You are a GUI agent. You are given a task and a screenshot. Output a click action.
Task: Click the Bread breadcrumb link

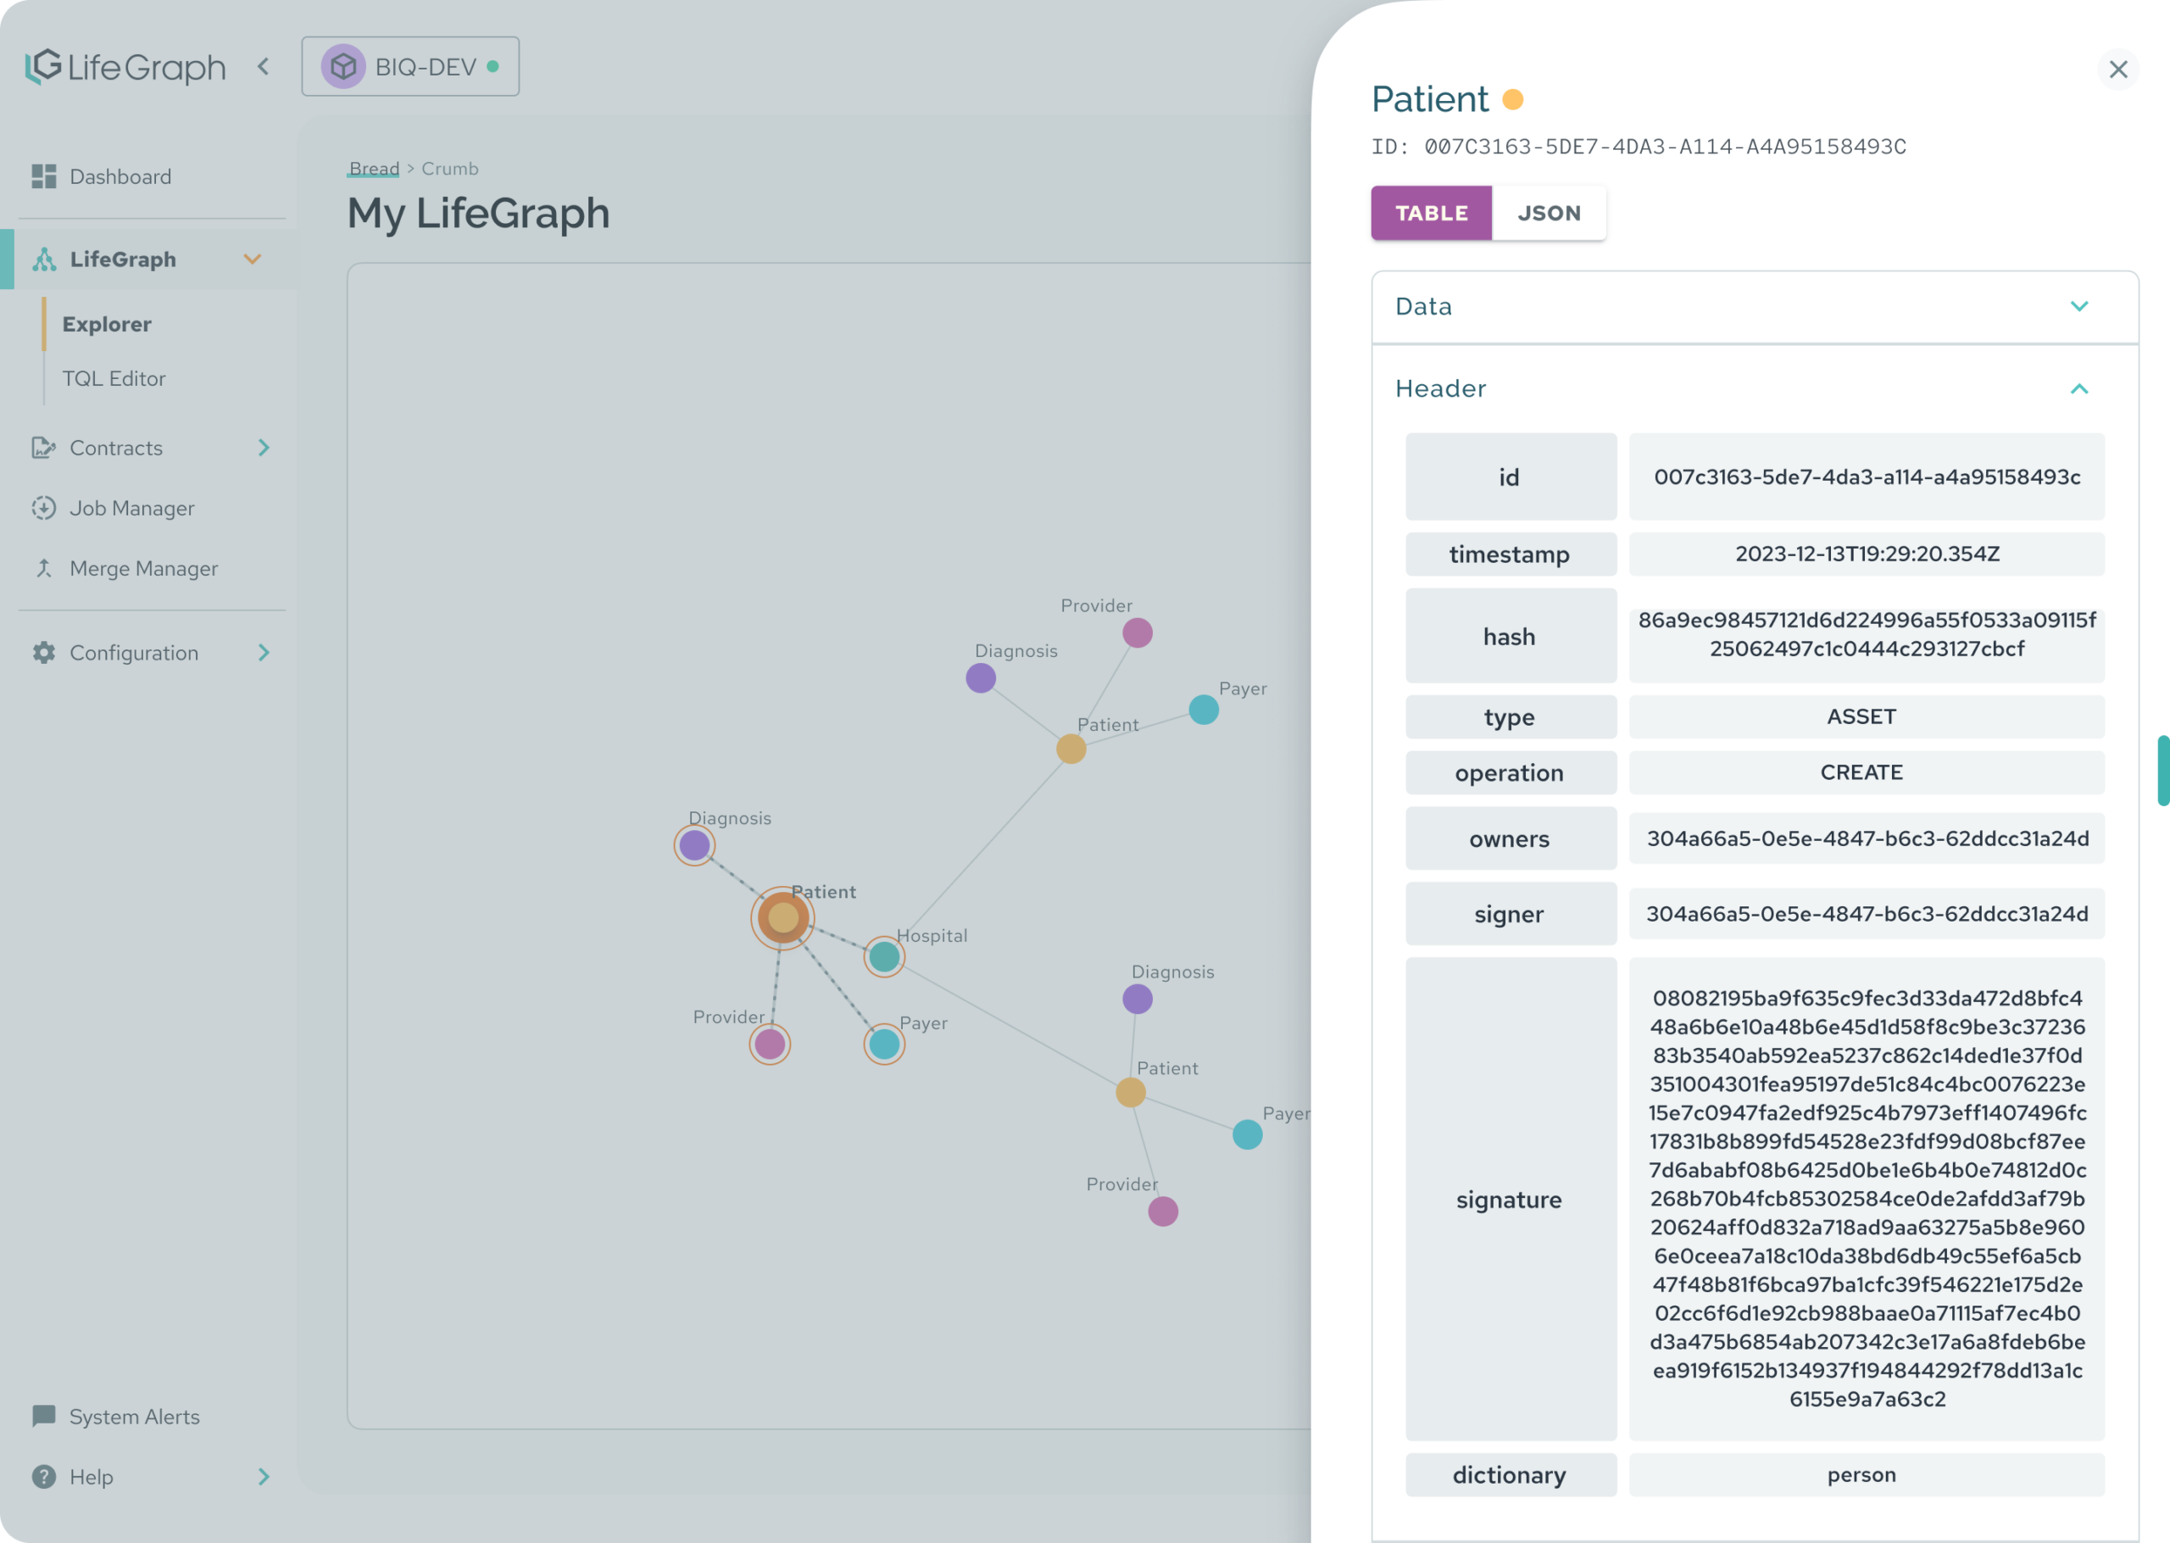374,168
